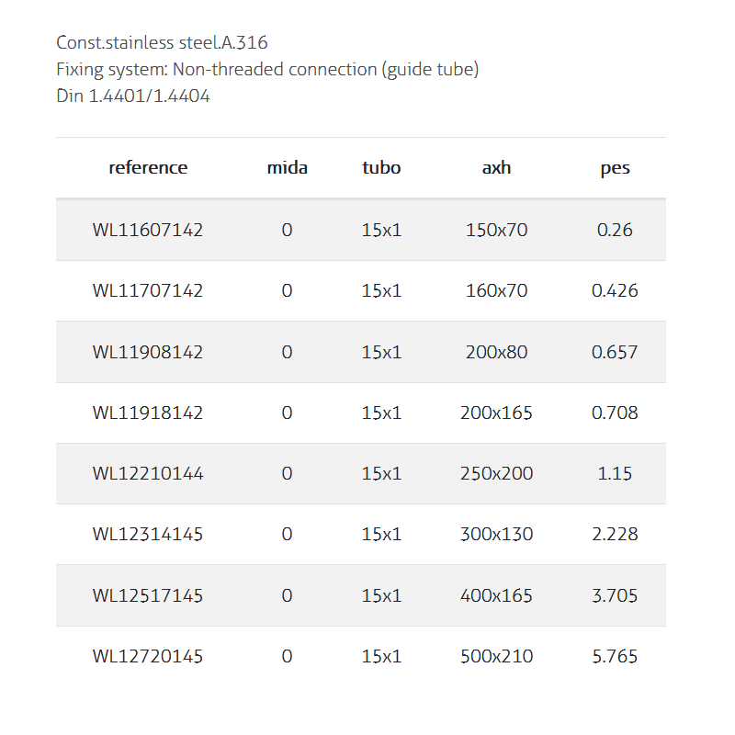This screenshot has width=735, height=735.
Task: Click the mida column header
Action: [287, 168]
